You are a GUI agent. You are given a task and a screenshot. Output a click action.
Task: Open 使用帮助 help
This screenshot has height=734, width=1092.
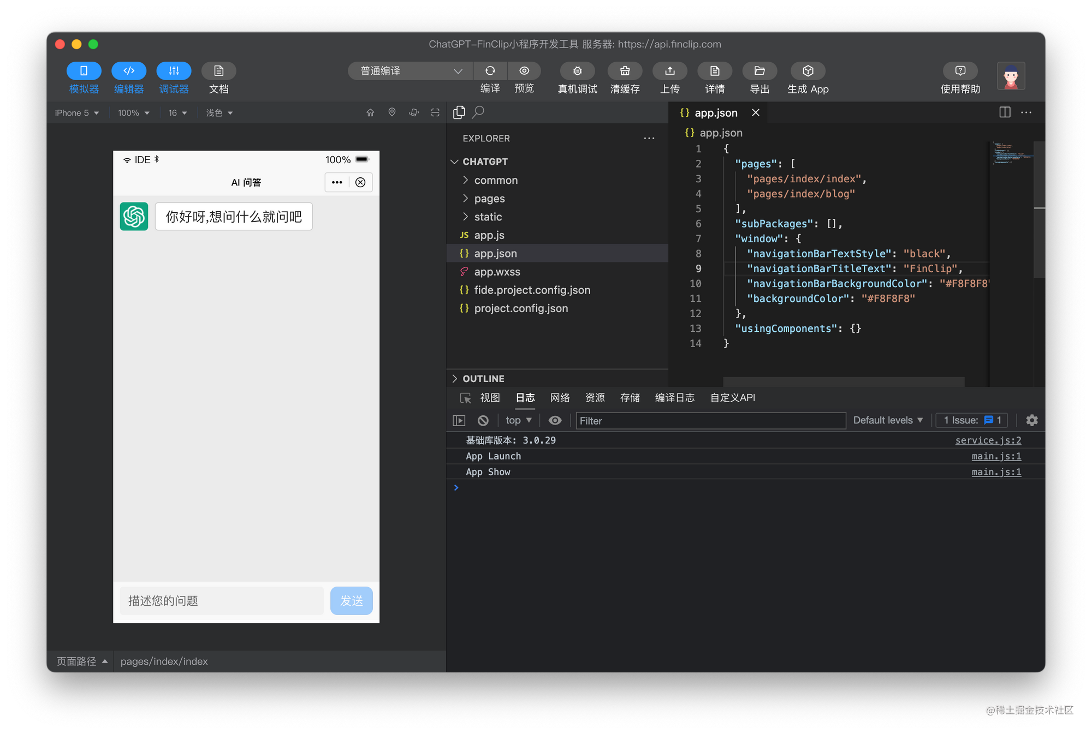(960, 71)
